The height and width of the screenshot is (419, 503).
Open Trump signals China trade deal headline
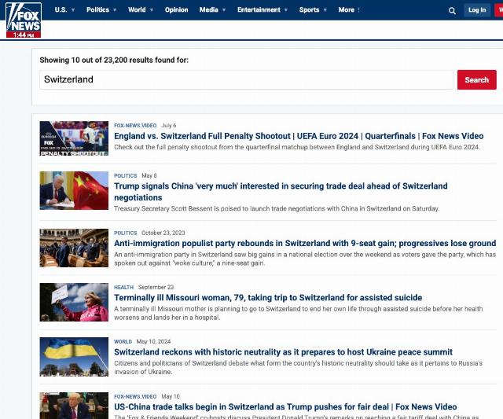pos(281,192)
